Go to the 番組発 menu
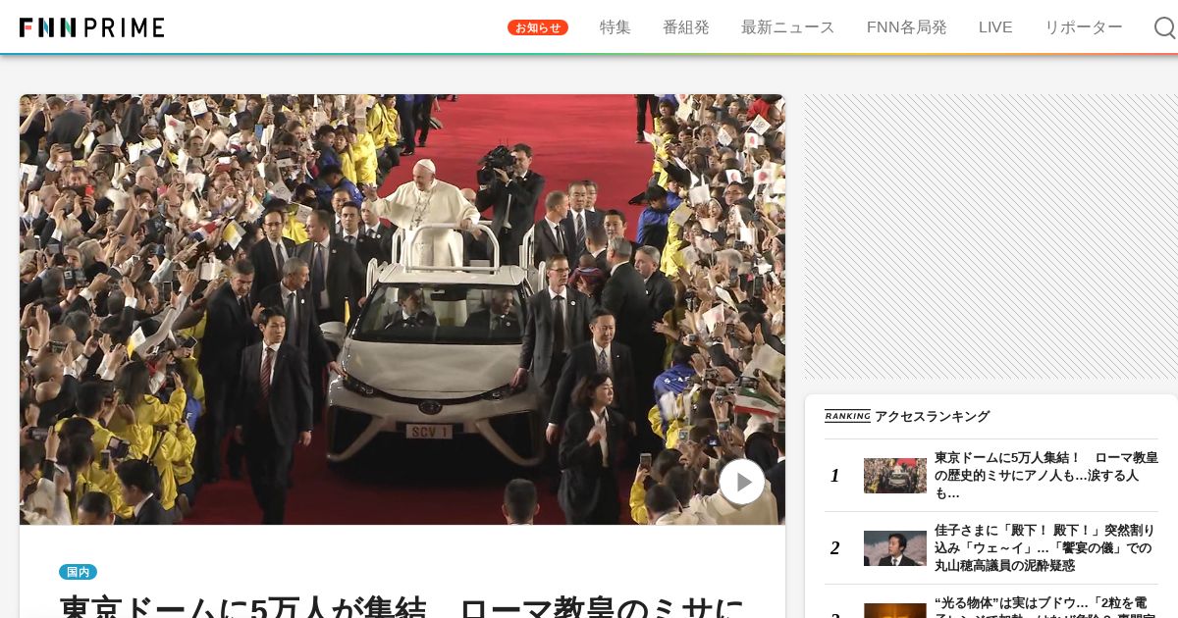This screenshot has width=1178, height=618. click(686, 27)
